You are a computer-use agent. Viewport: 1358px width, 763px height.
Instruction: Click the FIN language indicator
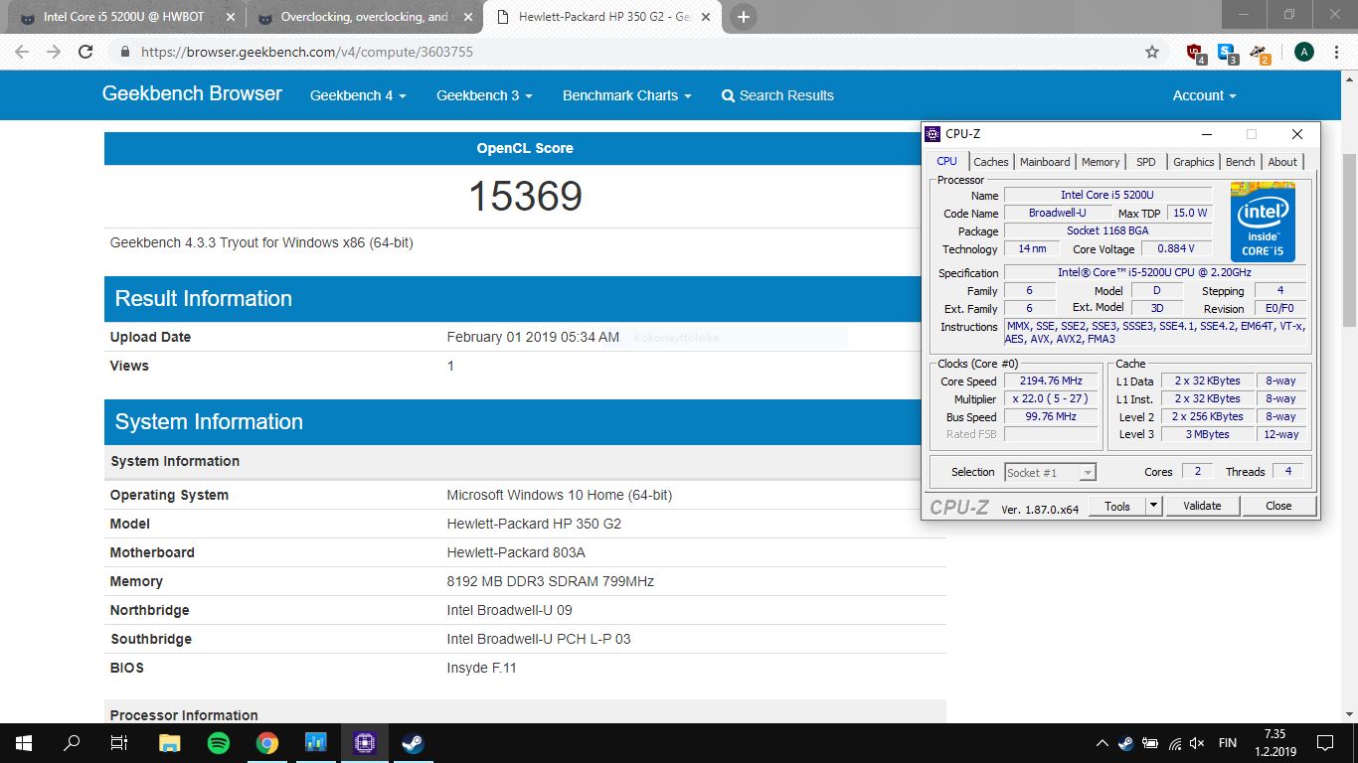[x=1228, y=743]
